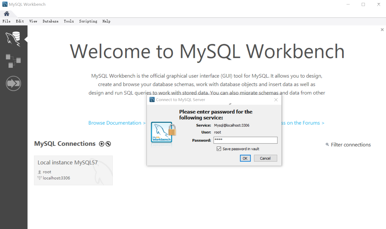Close the welcome page with x icon
The width and height of the screenshot is (386, 229).
(x=382, y=30)
